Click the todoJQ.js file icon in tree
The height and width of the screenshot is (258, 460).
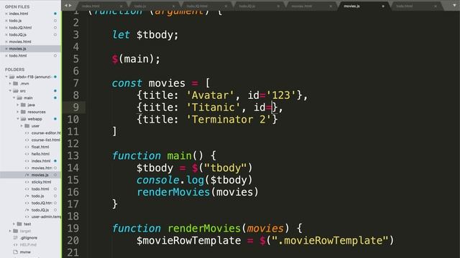tap(27, 210)
